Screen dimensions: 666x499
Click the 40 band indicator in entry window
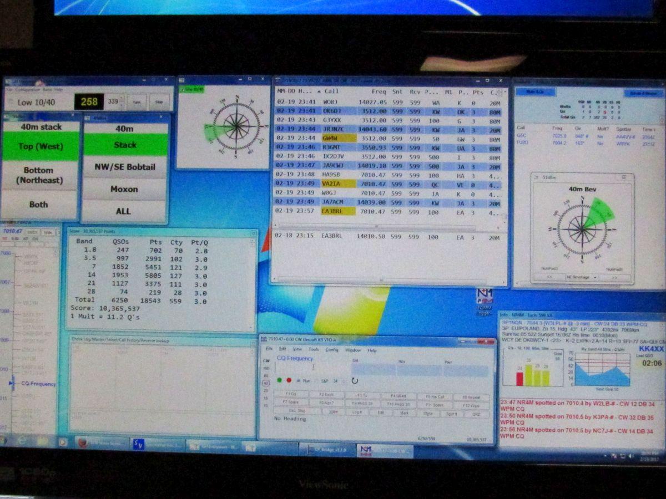(266, 383)
